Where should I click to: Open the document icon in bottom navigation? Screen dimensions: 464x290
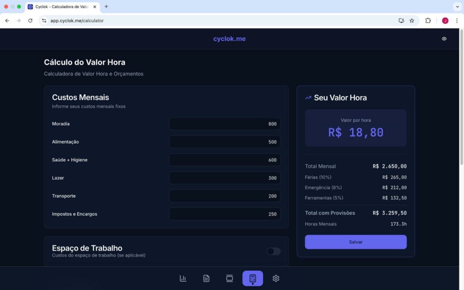point(206,278)
